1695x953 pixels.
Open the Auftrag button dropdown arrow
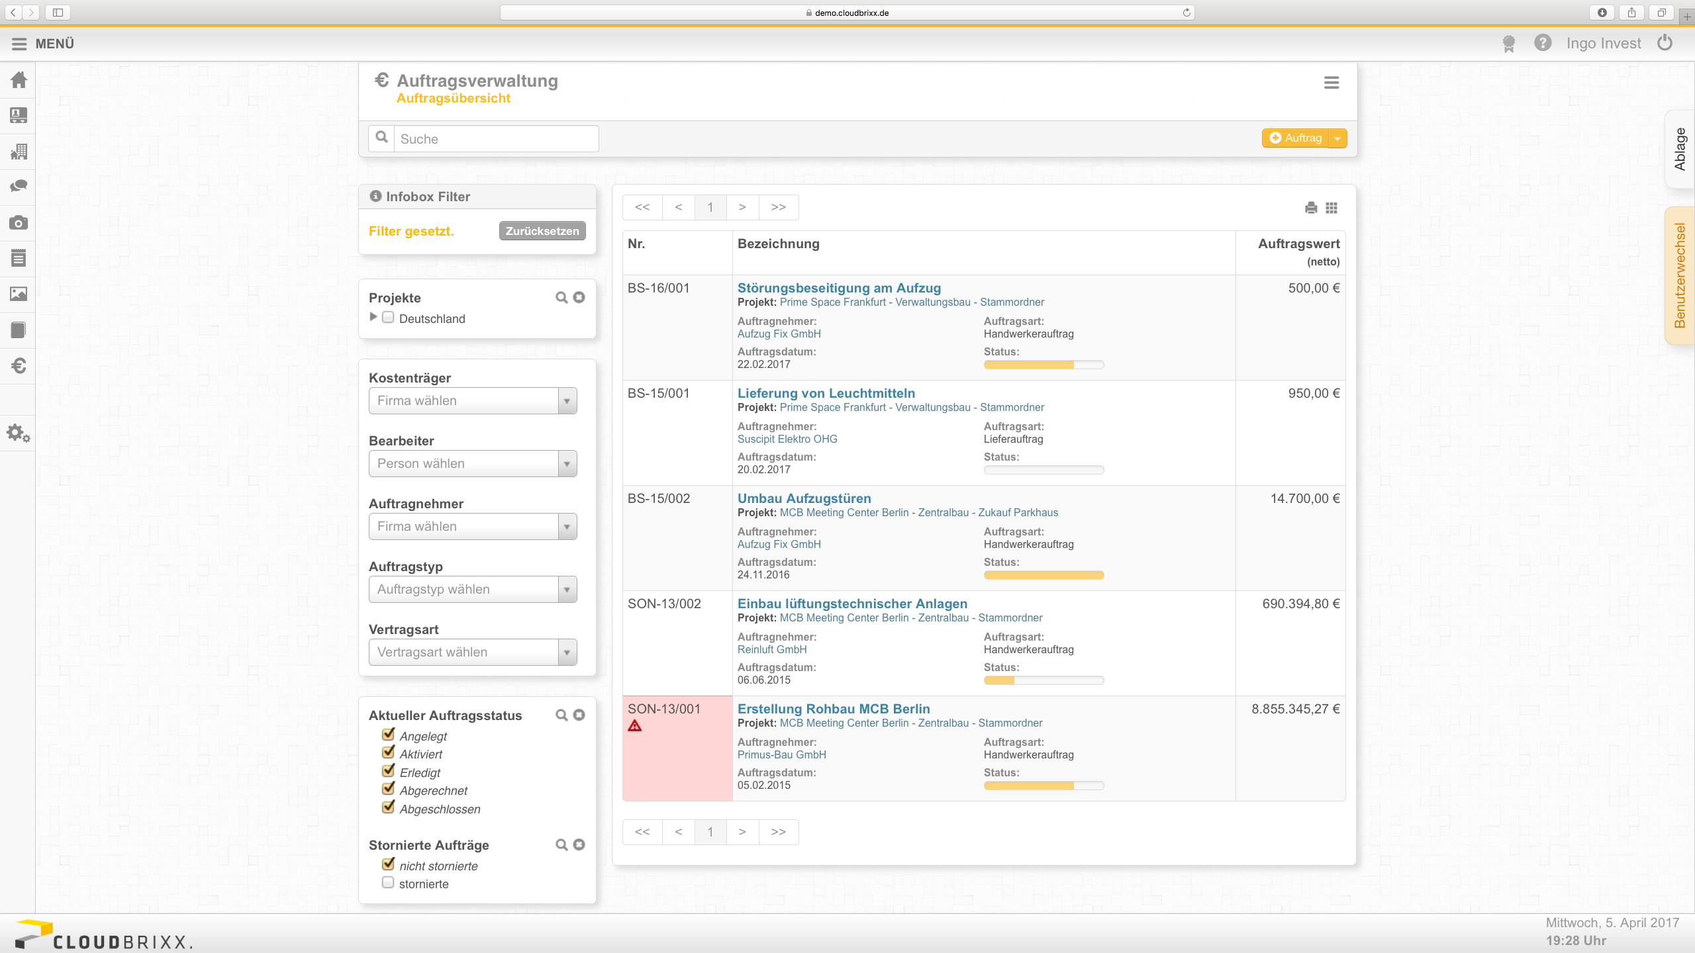point(1337,138)
